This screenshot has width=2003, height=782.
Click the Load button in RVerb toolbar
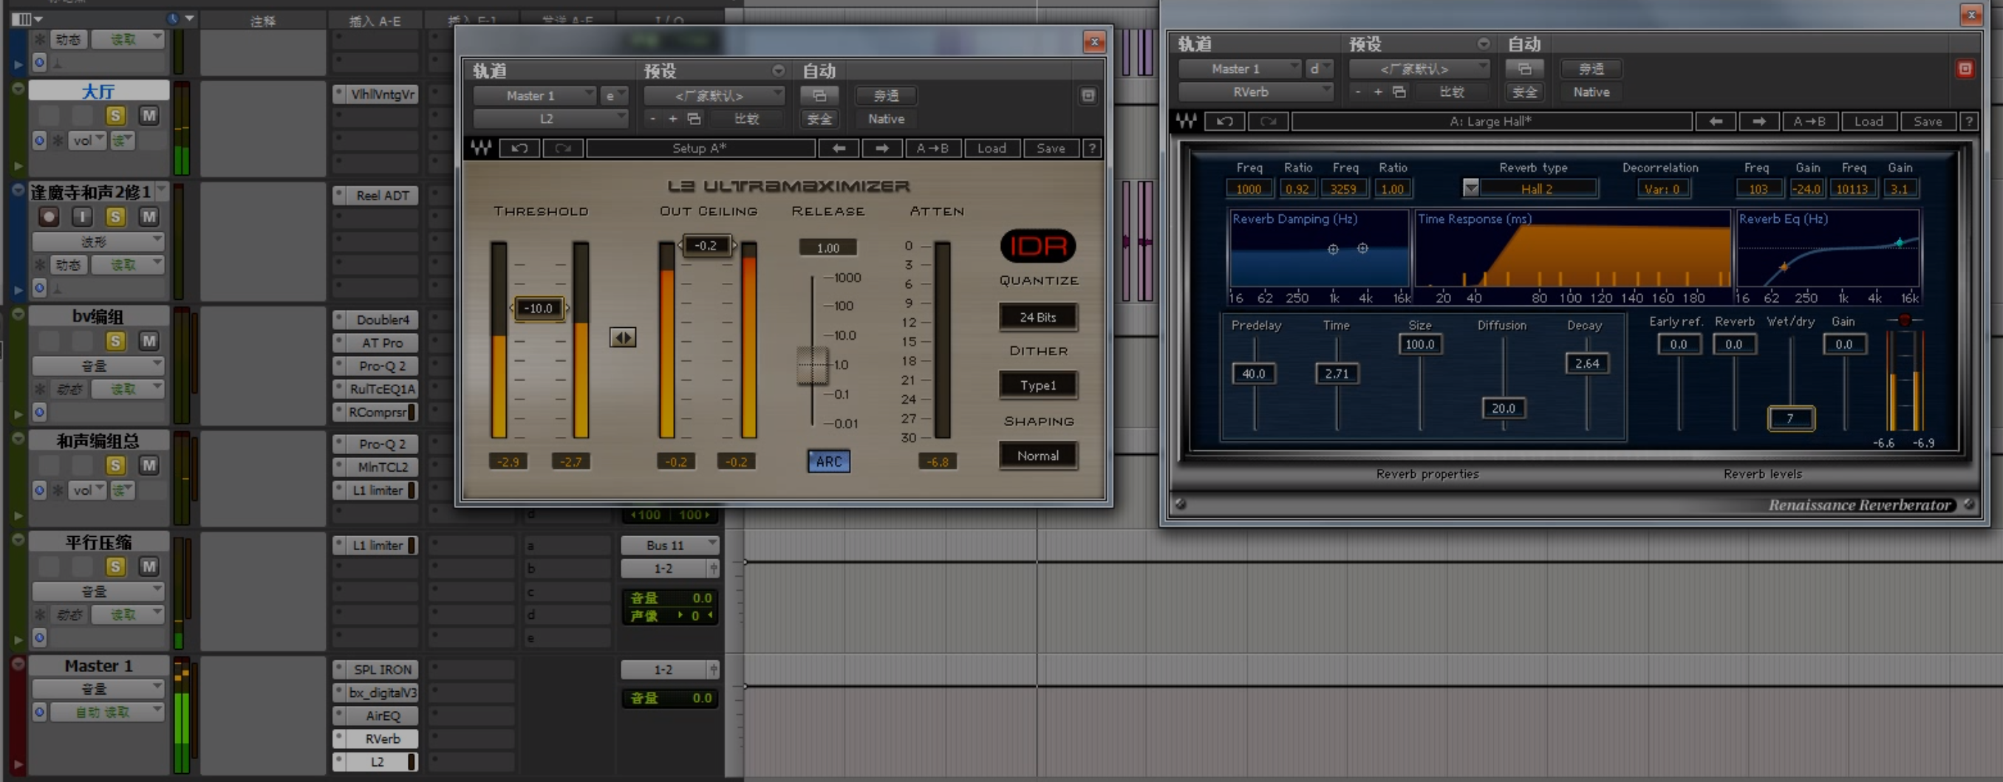(x=1869, y=121)
